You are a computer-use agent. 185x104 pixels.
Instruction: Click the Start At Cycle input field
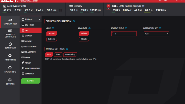[x=124, y=34]
